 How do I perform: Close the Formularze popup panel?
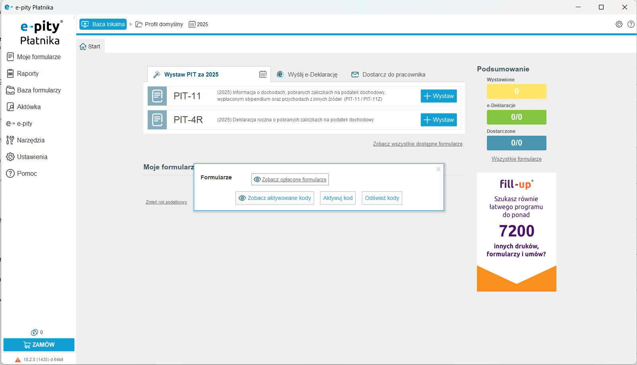pos(438,169)
